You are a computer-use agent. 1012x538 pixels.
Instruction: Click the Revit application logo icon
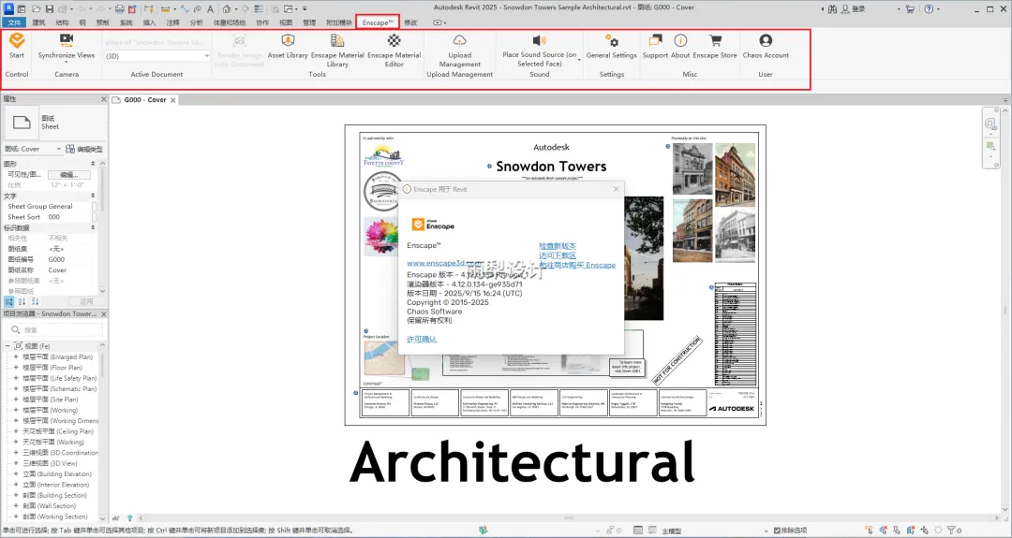point(9,9)
